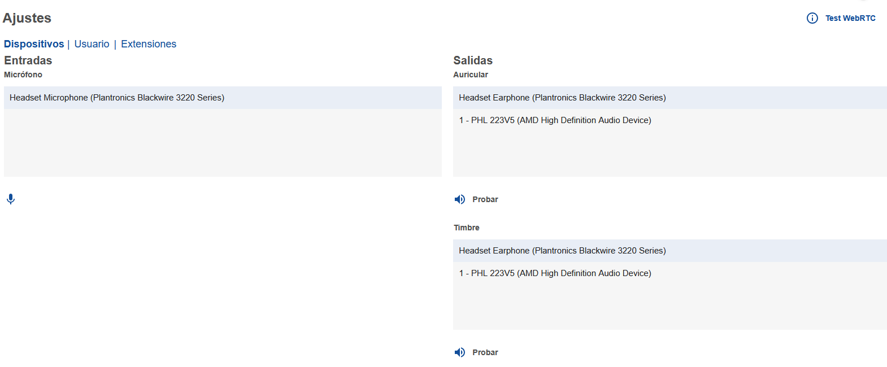Switch to the Dispositivos tab
This screenshot has height=367, width=887.
[x=34, y=44]
